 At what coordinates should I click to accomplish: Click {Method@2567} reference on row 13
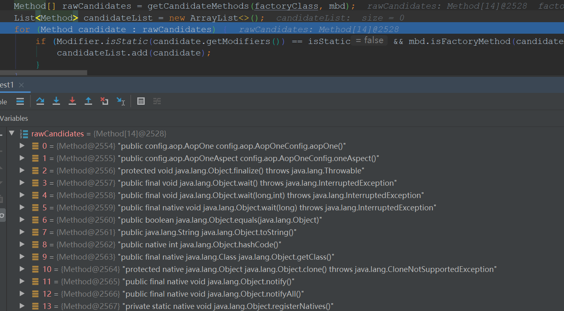pyautogui.click(x=90, y=306)
